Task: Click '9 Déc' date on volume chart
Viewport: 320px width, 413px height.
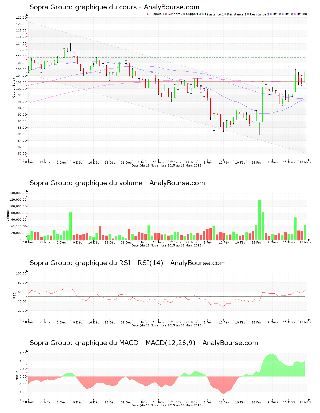Action: (x=78, y=242)
